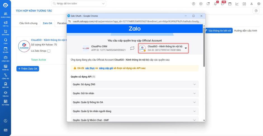Click the CloudPro CRM app logo

coord(86,48)
